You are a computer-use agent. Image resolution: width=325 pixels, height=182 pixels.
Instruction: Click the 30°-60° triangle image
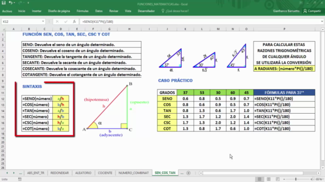tap(205, 62)
